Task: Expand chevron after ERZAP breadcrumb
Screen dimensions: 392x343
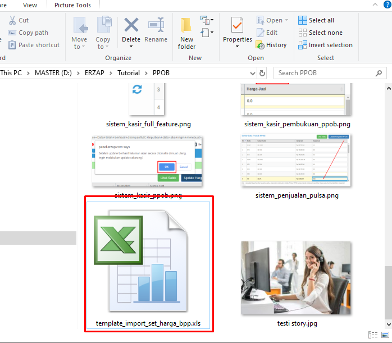Action: click(x=111, y=73)
